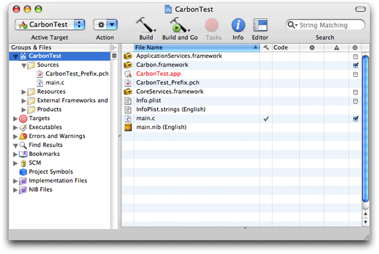The image size is (379, 254).
Task: Expand the Resources folder disclosure triangle
Action: click(x=23, y=92)
